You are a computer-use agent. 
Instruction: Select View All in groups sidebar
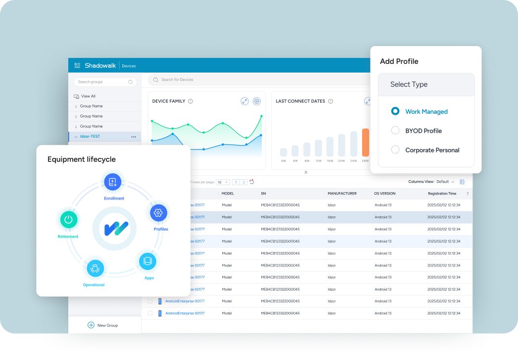pyautogui.click(x=88, y=96)
